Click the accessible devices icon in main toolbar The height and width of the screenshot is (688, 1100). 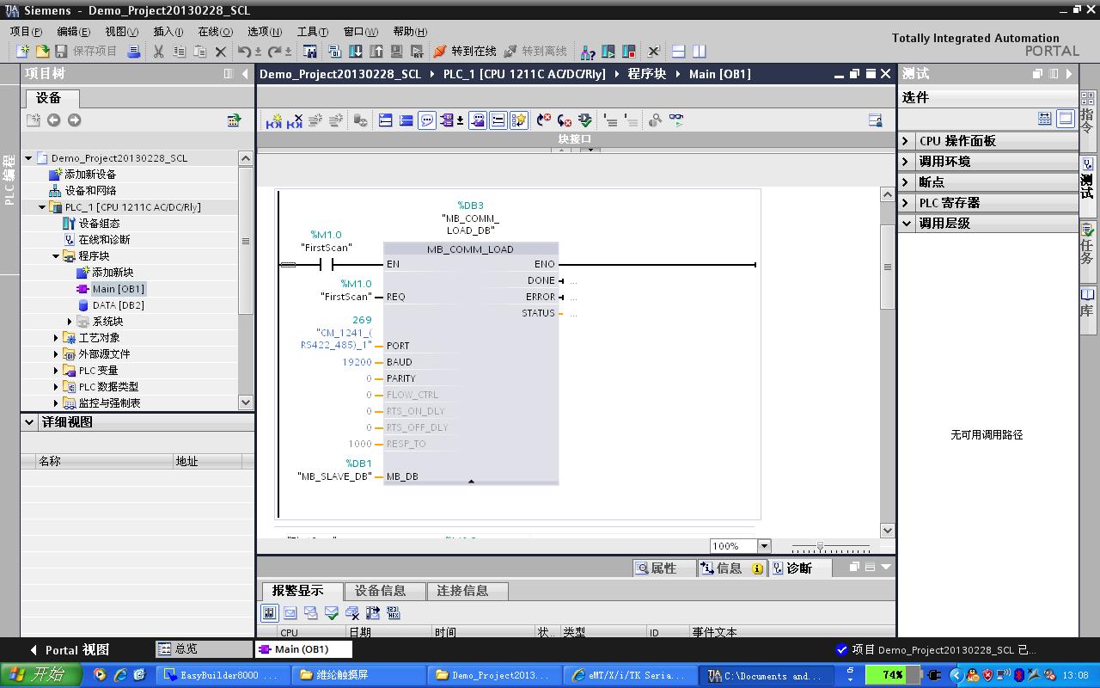(x=588, y=52)
